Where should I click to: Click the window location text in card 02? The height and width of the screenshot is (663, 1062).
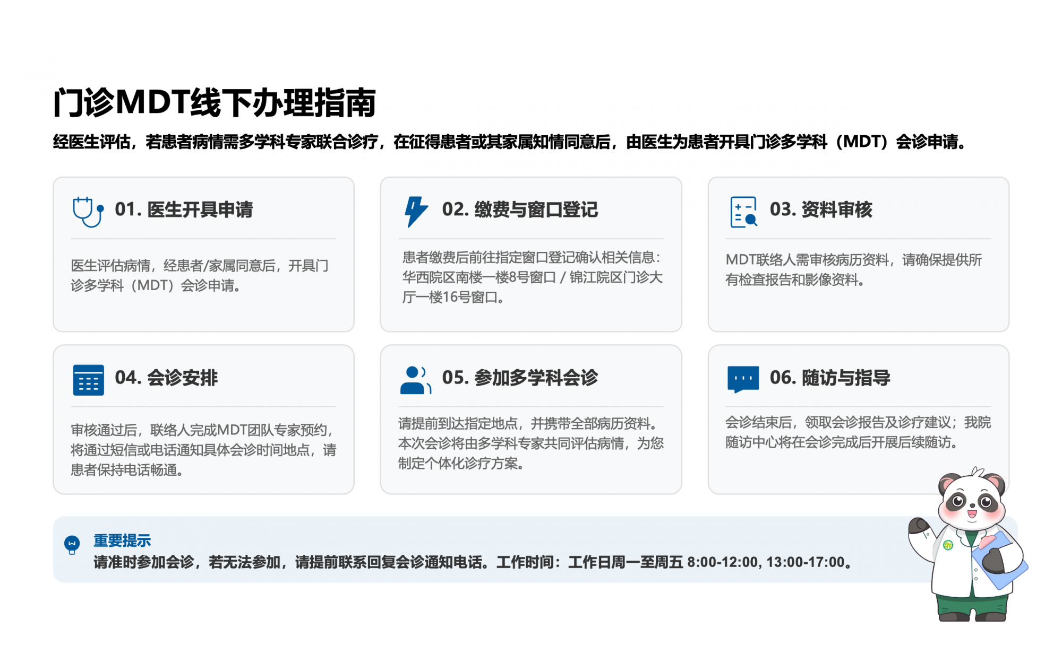pyautogui.click(x=532, y=277)
